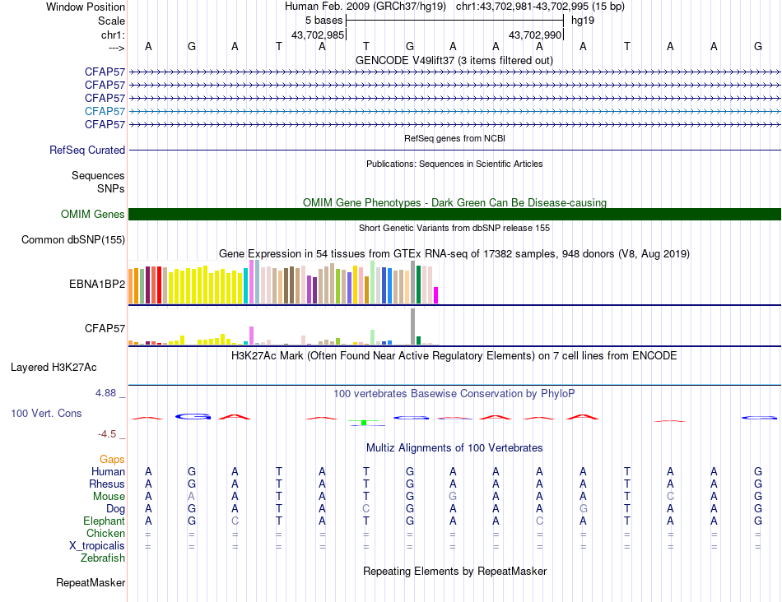Click the 100 Vert. Cons label
Image resolution: width=782 pixels, height=602 pixels.
coord(46,413)
